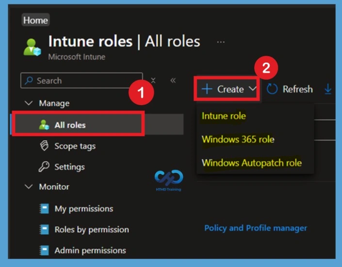Click the My permissions notebook icon
This screenshot has width=342, height=267.
click(44, 208)
